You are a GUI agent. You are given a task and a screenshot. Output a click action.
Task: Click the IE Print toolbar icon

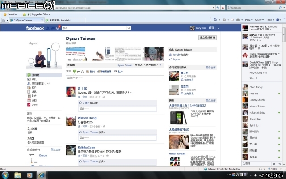click(238, 20)
